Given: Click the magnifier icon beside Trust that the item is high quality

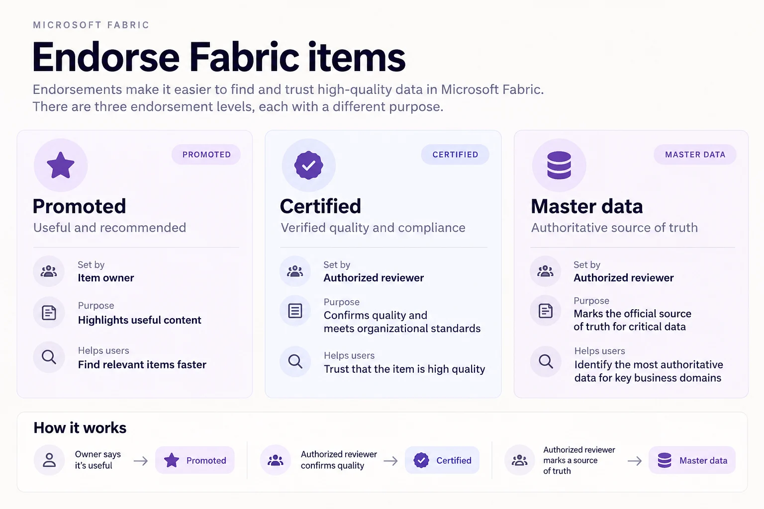Looking at the screenshot, I should pos(295,361).
